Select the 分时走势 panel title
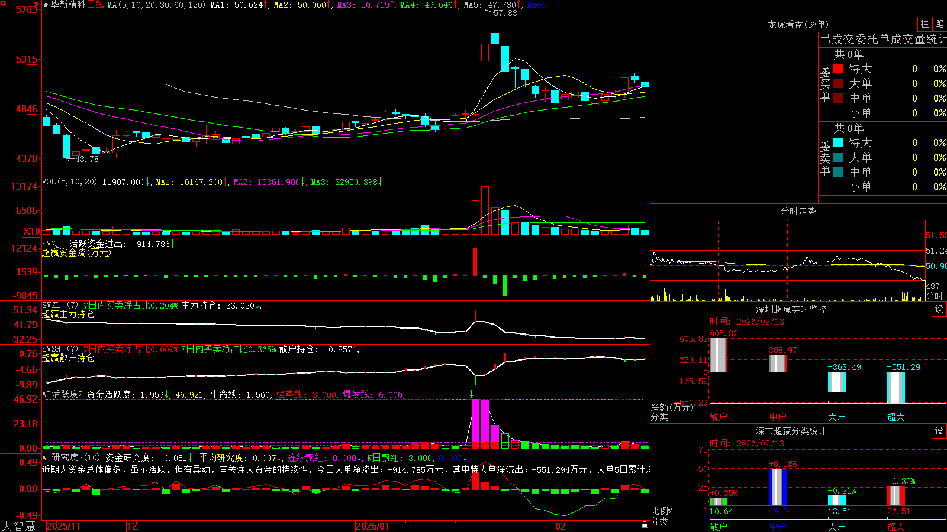The image size is (947, 532). [798, 211]
